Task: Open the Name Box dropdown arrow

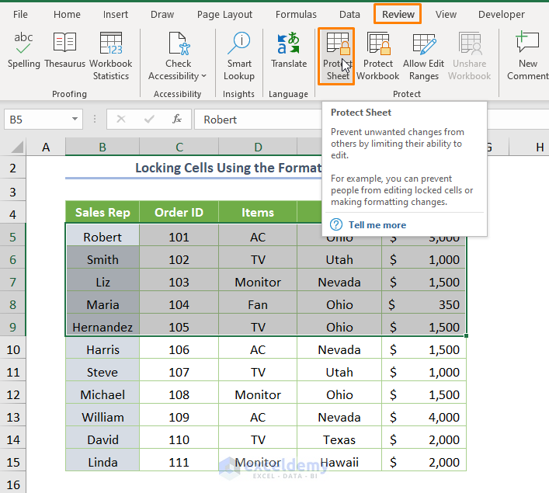Action: (x=75, y=120)
